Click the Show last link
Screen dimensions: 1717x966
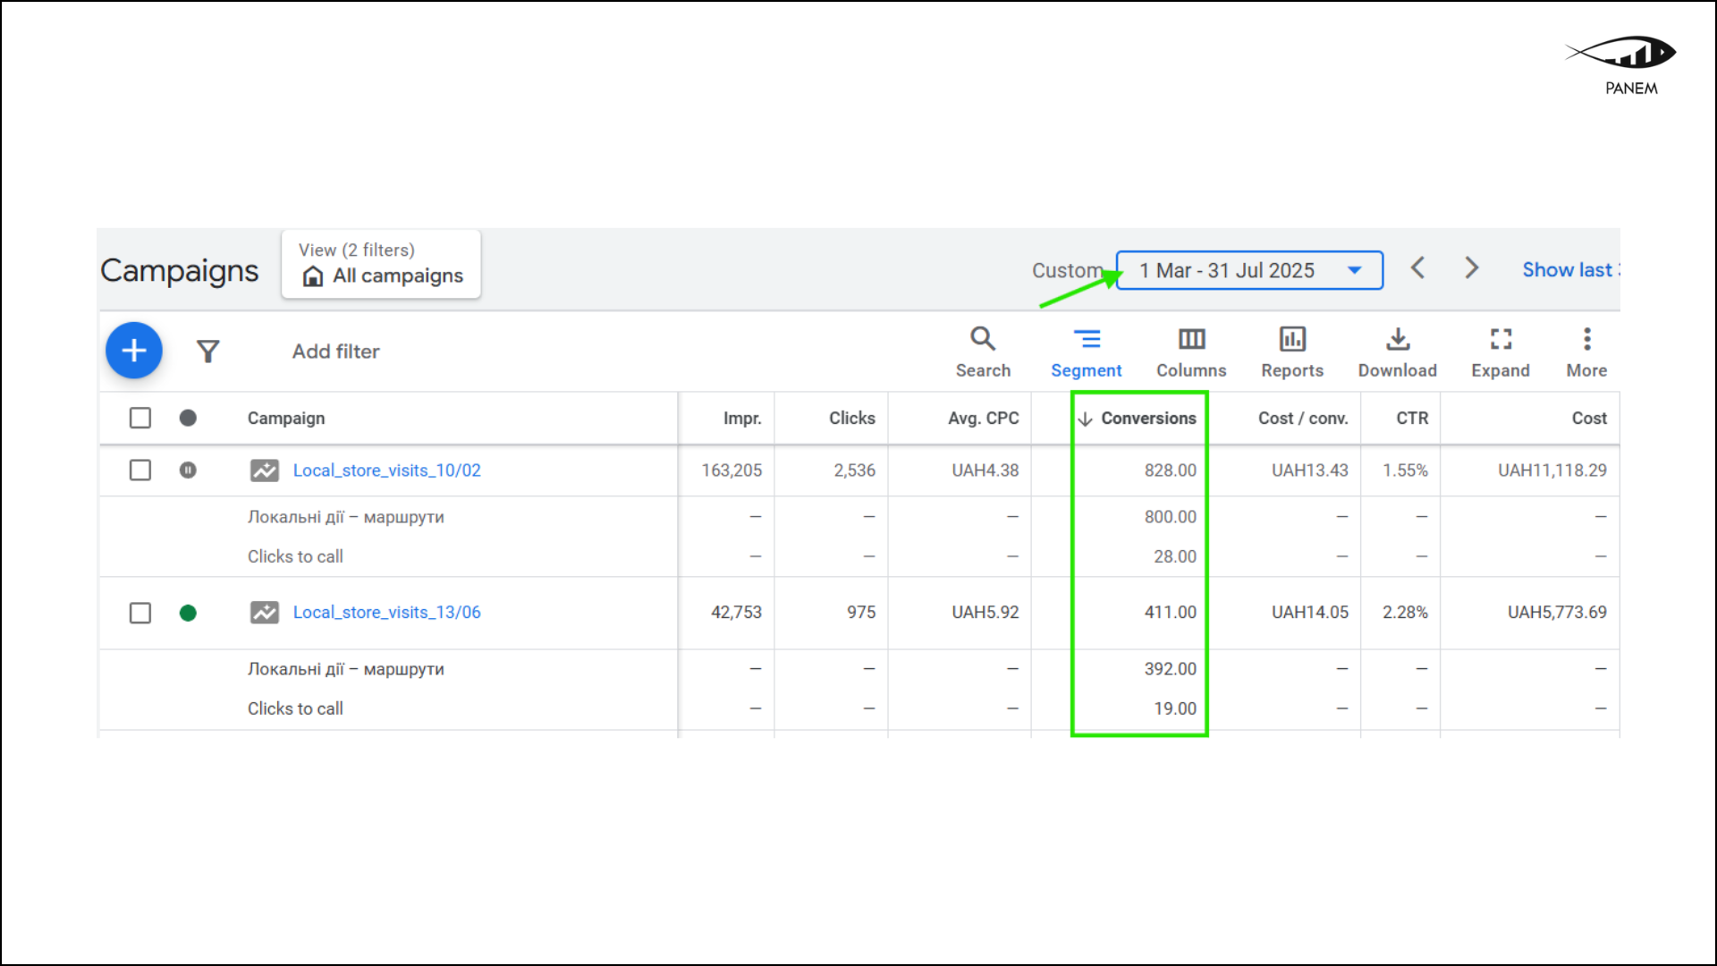click(1569, 269)
